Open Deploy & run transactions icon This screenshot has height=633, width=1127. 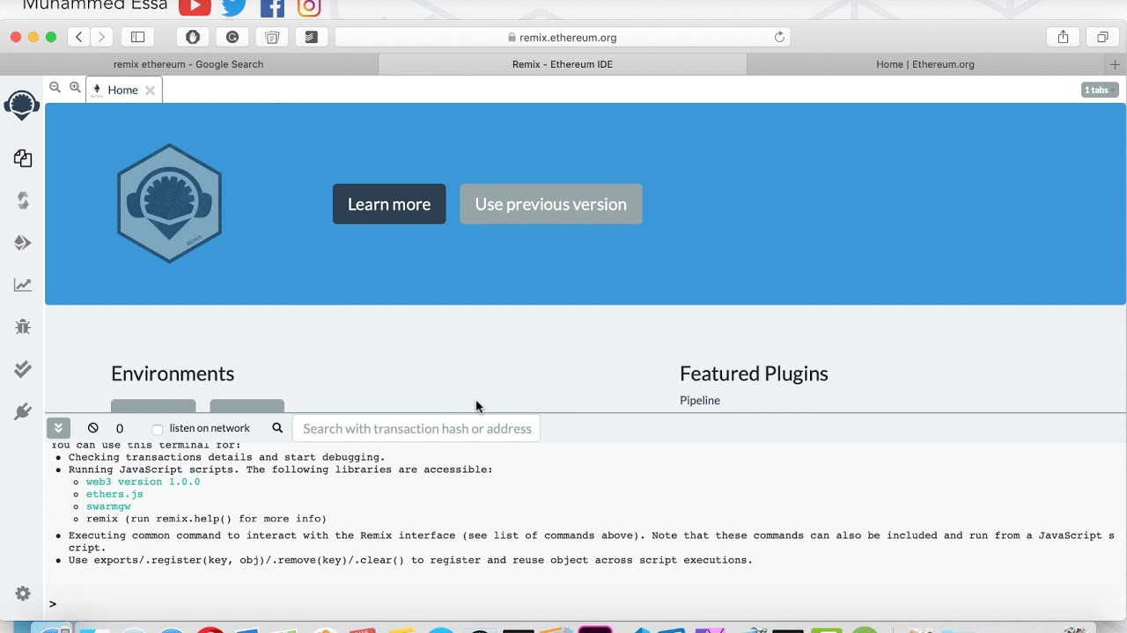[x=23, y=243]
